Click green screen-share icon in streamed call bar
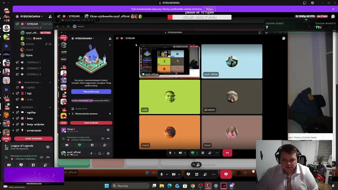338x190 pixels. click(x=193, y=153)
